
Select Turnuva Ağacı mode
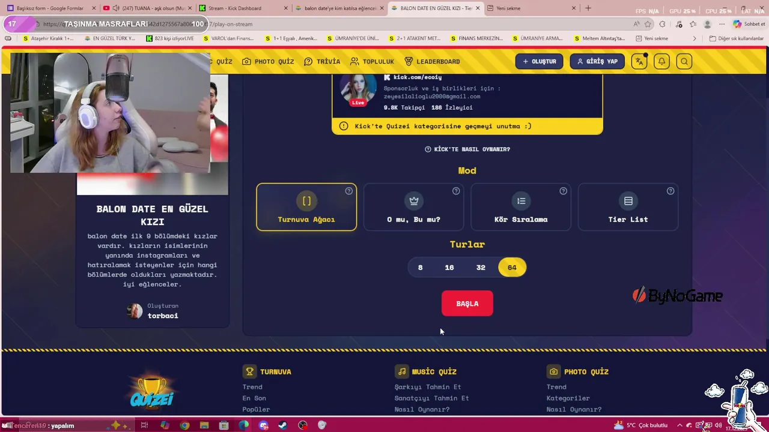[306, 207]
